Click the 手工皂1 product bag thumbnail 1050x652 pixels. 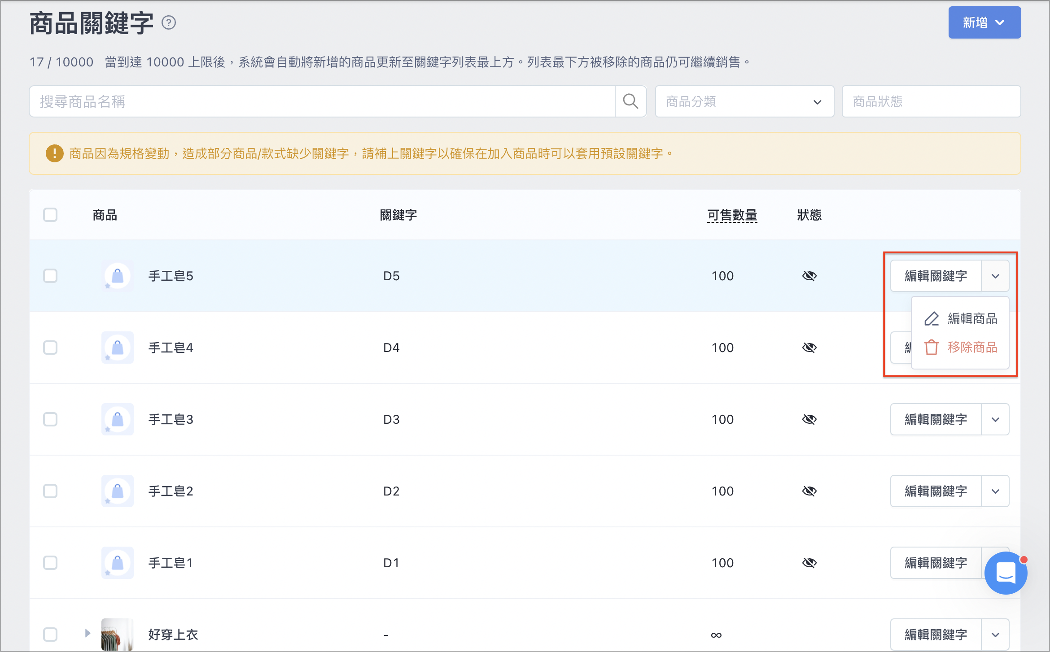click(x=118, y=563)
